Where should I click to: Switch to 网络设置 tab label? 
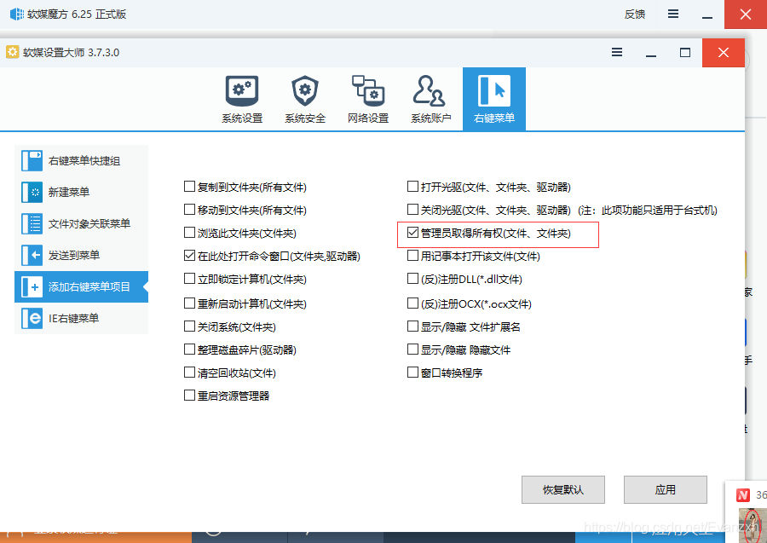(x=368, y=118)
